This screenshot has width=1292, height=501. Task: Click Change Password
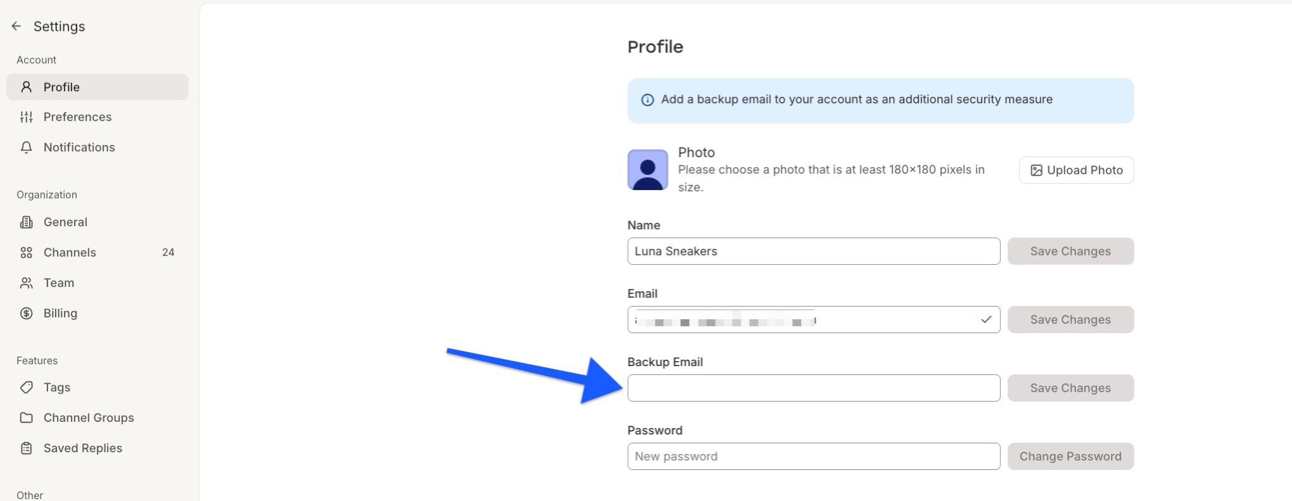[1070, 456]
